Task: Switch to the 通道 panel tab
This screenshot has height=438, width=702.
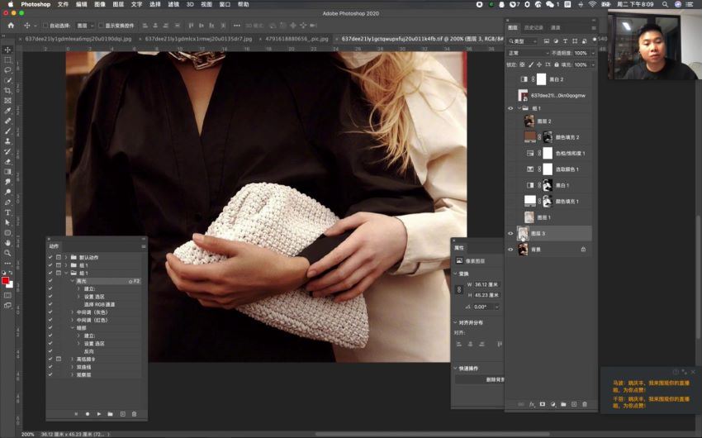Action: (556, 28)
